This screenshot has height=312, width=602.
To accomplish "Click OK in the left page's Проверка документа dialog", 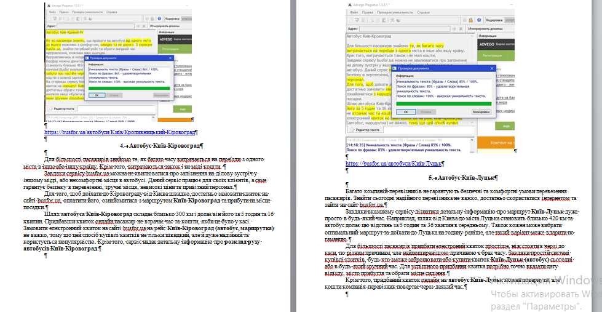I will 97,95.
